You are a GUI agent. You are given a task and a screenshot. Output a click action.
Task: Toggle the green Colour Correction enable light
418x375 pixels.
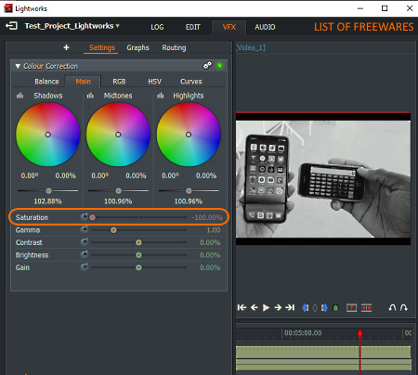[219, 66]
